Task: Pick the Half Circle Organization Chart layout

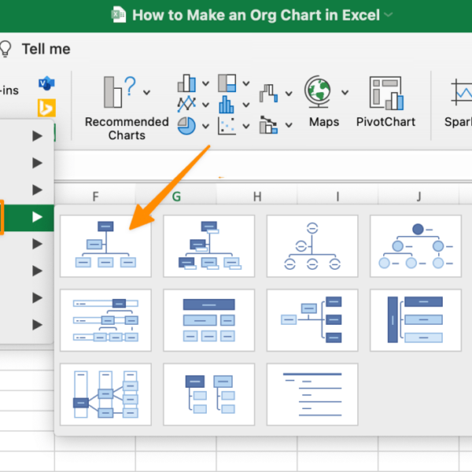Action: pyautogui.click(x=312, y=245)
